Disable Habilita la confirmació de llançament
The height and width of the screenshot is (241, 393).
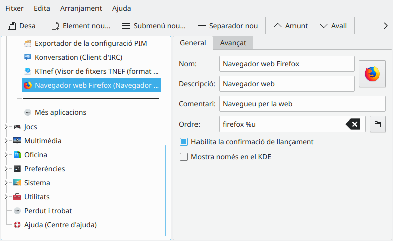(184, 142)
